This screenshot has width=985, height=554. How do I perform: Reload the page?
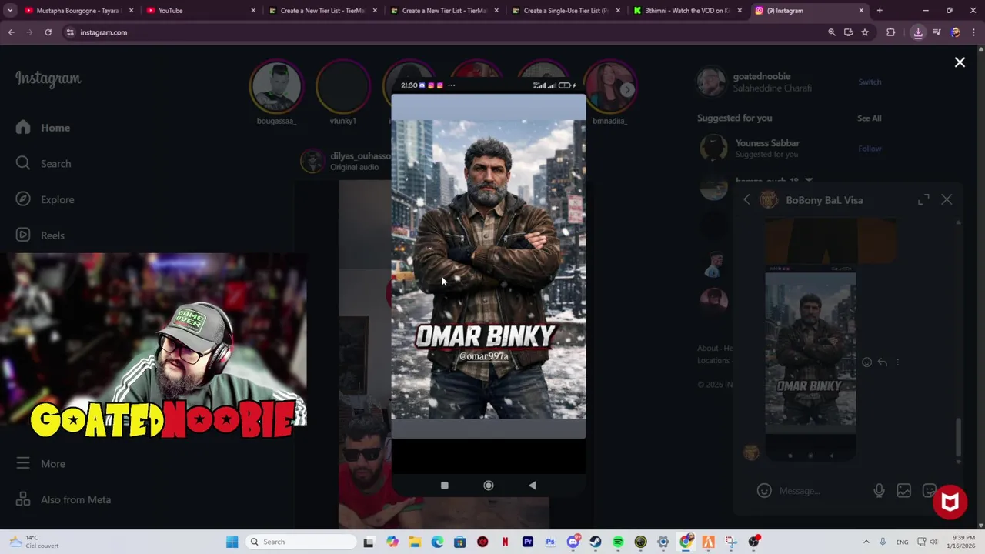click(x=48, y=32)
